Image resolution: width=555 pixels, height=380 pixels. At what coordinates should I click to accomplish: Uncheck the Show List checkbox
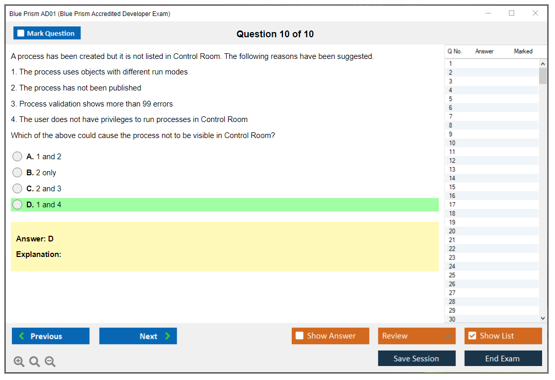[x=472, y=336]
